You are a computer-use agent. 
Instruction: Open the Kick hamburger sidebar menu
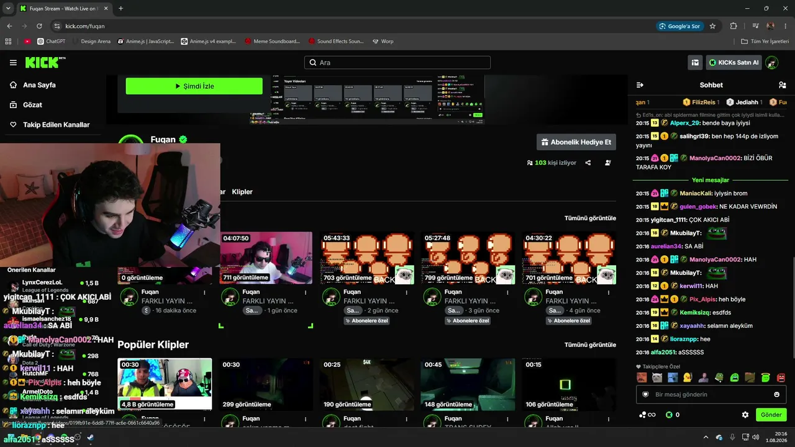(x=13, y=63)
